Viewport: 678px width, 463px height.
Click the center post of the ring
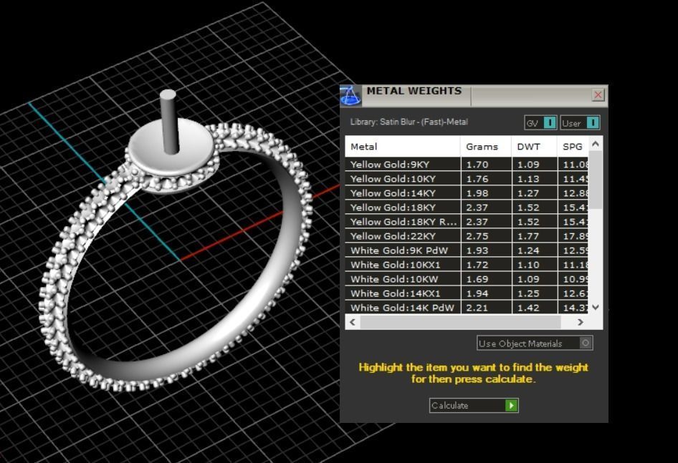[x=169, y=122]
